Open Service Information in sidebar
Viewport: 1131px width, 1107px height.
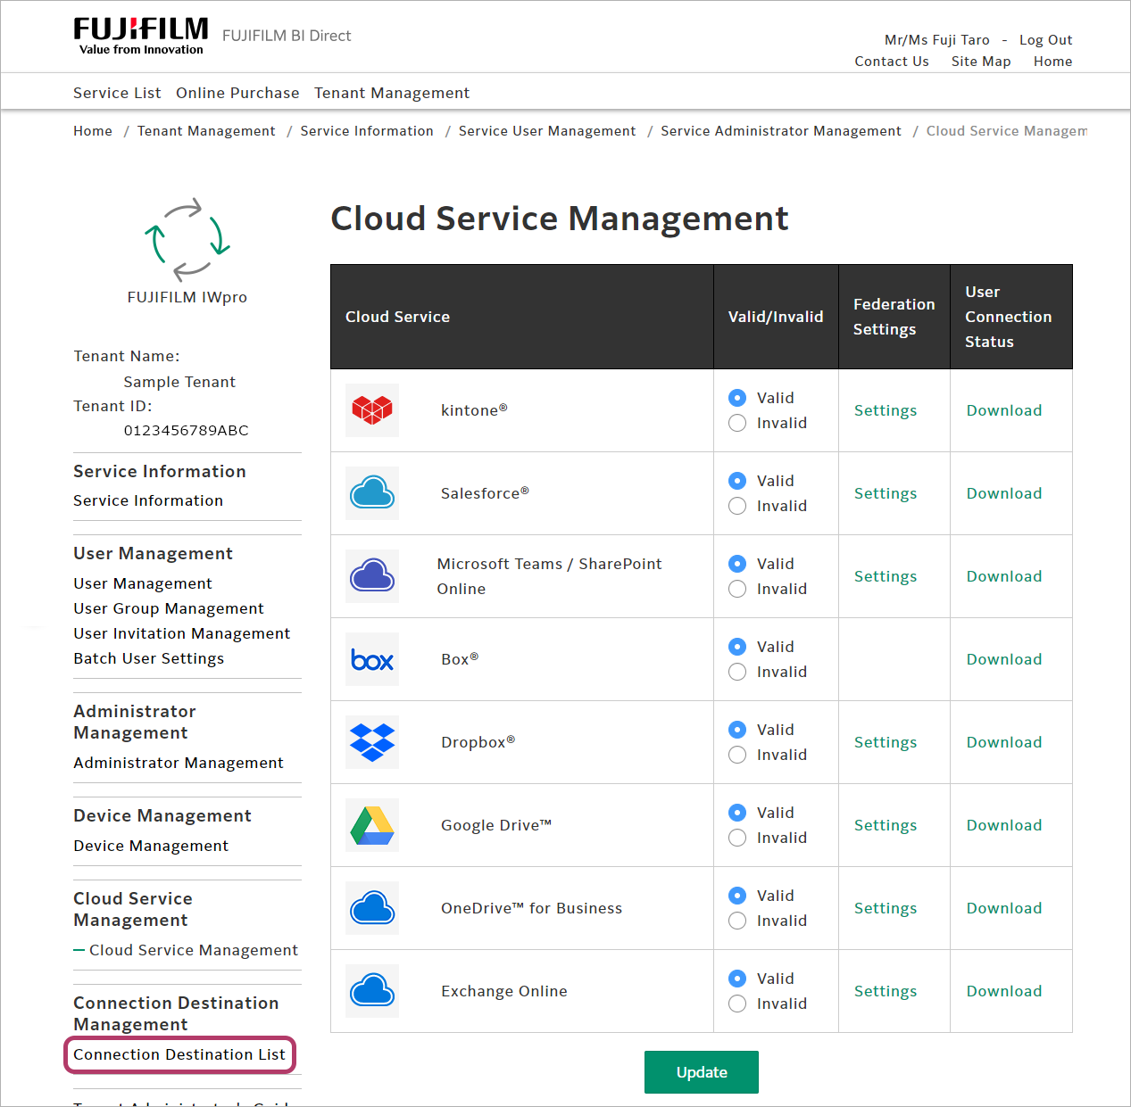pyautogui.click(x=148, y=500)
